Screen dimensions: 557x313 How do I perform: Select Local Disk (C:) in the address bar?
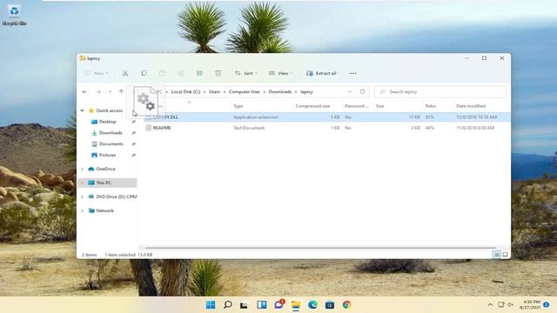click(185, 91)
